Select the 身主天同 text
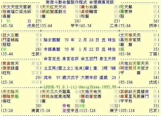 point(108,59)
